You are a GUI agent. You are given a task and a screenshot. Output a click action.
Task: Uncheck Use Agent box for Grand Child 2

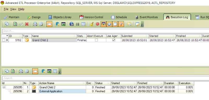tap(114, 40)
